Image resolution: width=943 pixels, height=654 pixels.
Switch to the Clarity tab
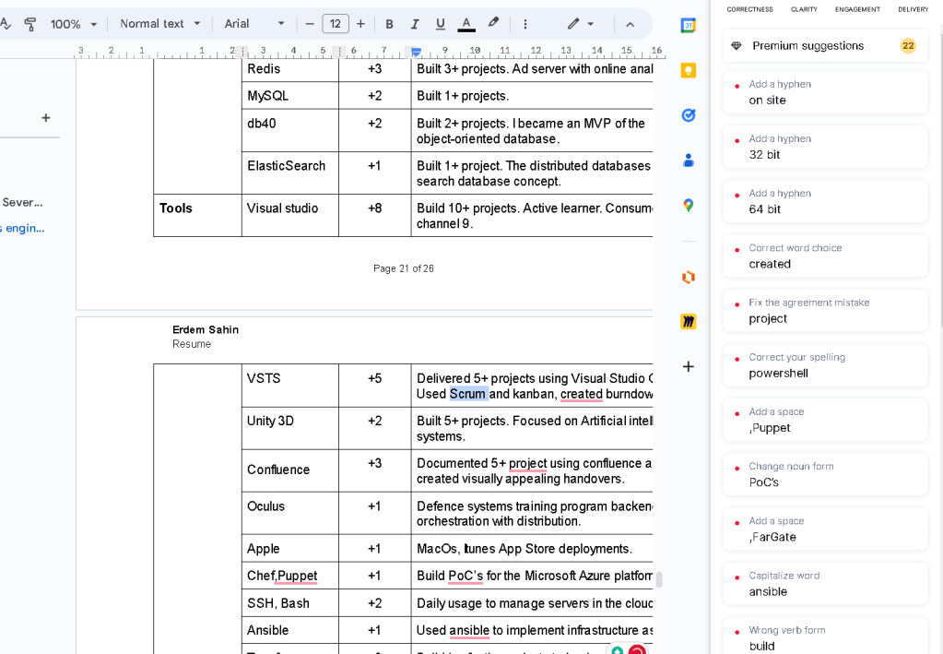tap(804, 9)
